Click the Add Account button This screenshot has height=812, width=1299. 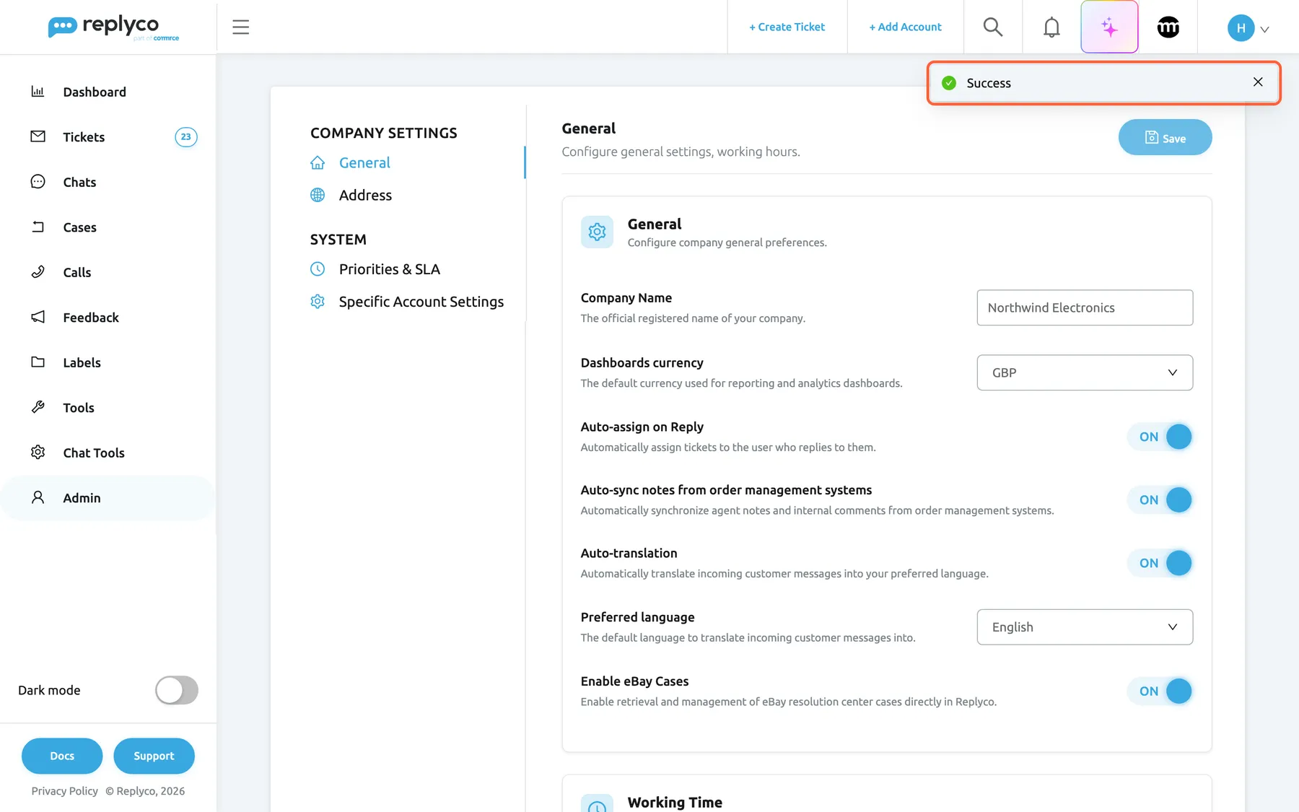[x=905, y=27]
